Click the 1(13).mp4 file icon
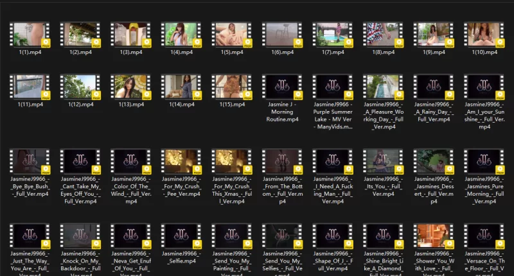Viewport: 514px width, 276px height. pyautogui.click(x=131, y=87)
